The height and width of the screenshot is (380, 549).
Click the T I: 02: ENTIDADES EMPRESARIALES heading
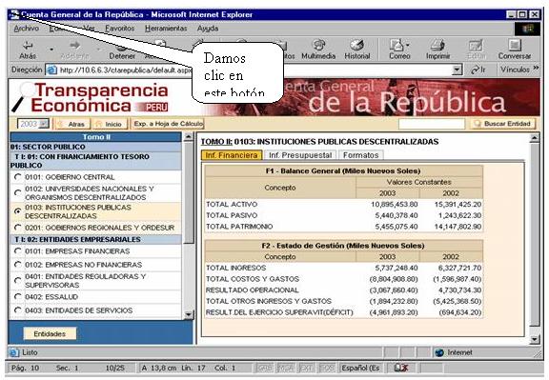point(96,239)
